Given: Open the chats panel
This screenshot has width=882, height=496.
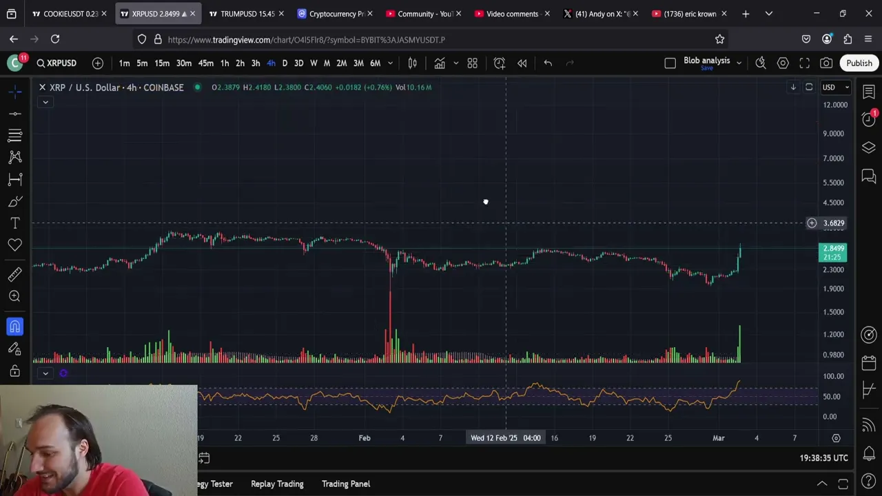Looking at the screenshot, I should (869, 176).
